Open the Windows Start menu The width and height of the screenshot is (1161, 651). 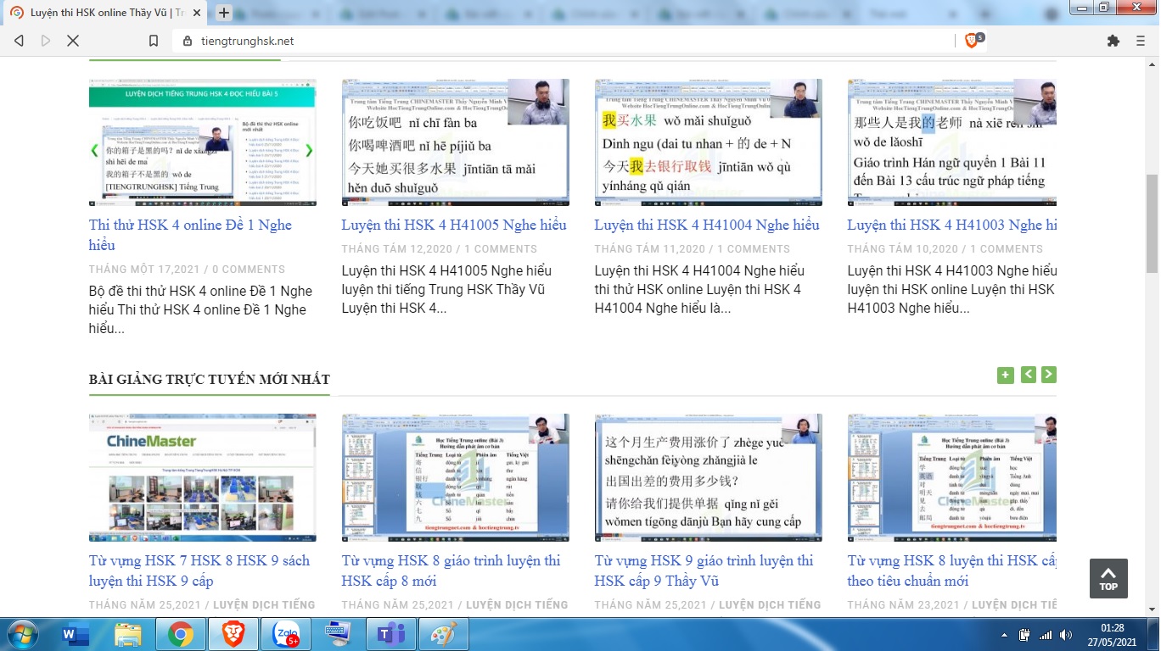[21, 634]
